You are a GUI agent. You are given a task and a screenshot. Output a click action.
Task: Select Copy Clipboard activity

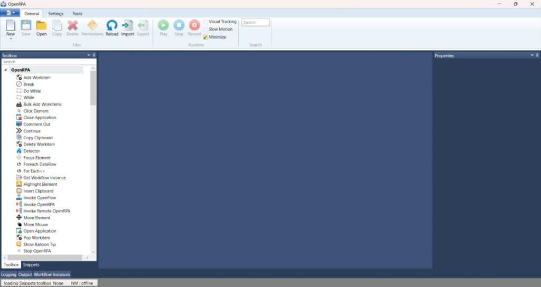(x=34, y=138)
